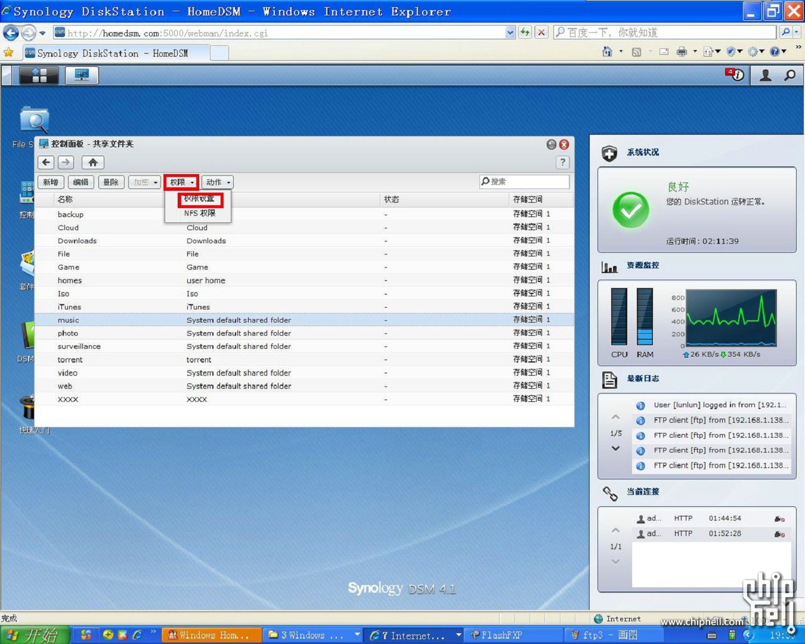Viewport: 805px width, 644px height.
Task: Click the IE 百度 search box
Action: 665,32
